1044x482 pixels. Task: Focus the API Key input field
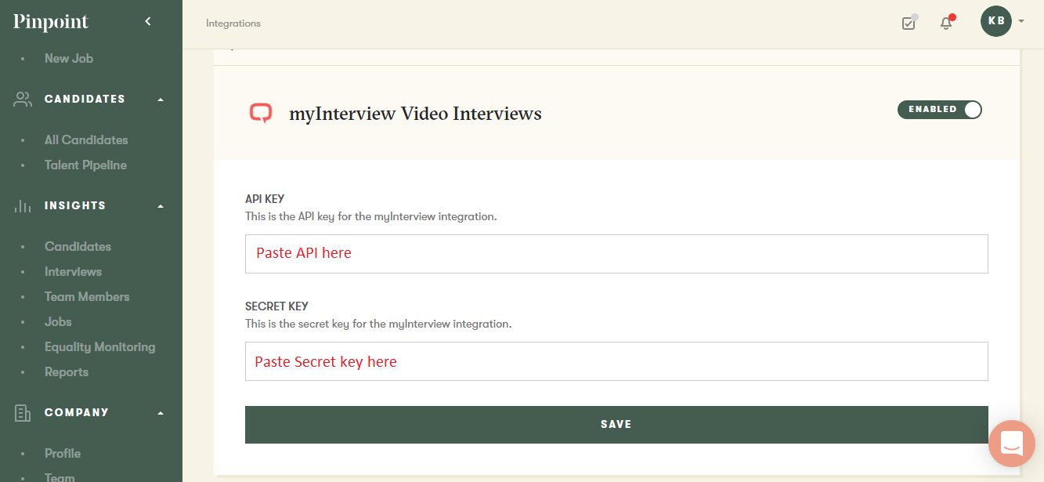click(x=616, y=254)
